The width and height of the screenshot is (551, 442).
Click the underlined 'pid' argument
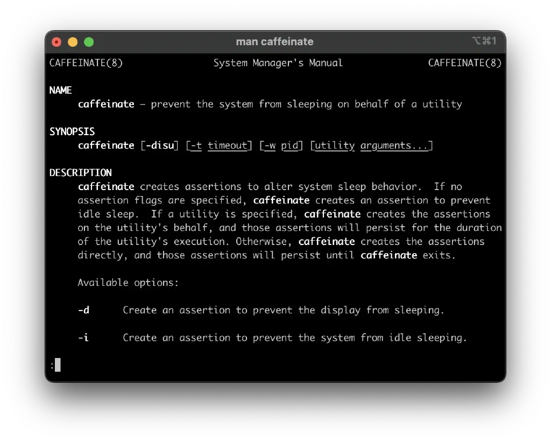click(x=289, y=145)
